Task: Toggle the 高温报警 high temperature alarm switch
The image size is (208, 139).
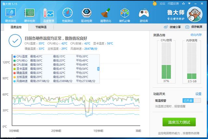Action: click(191, 101)
